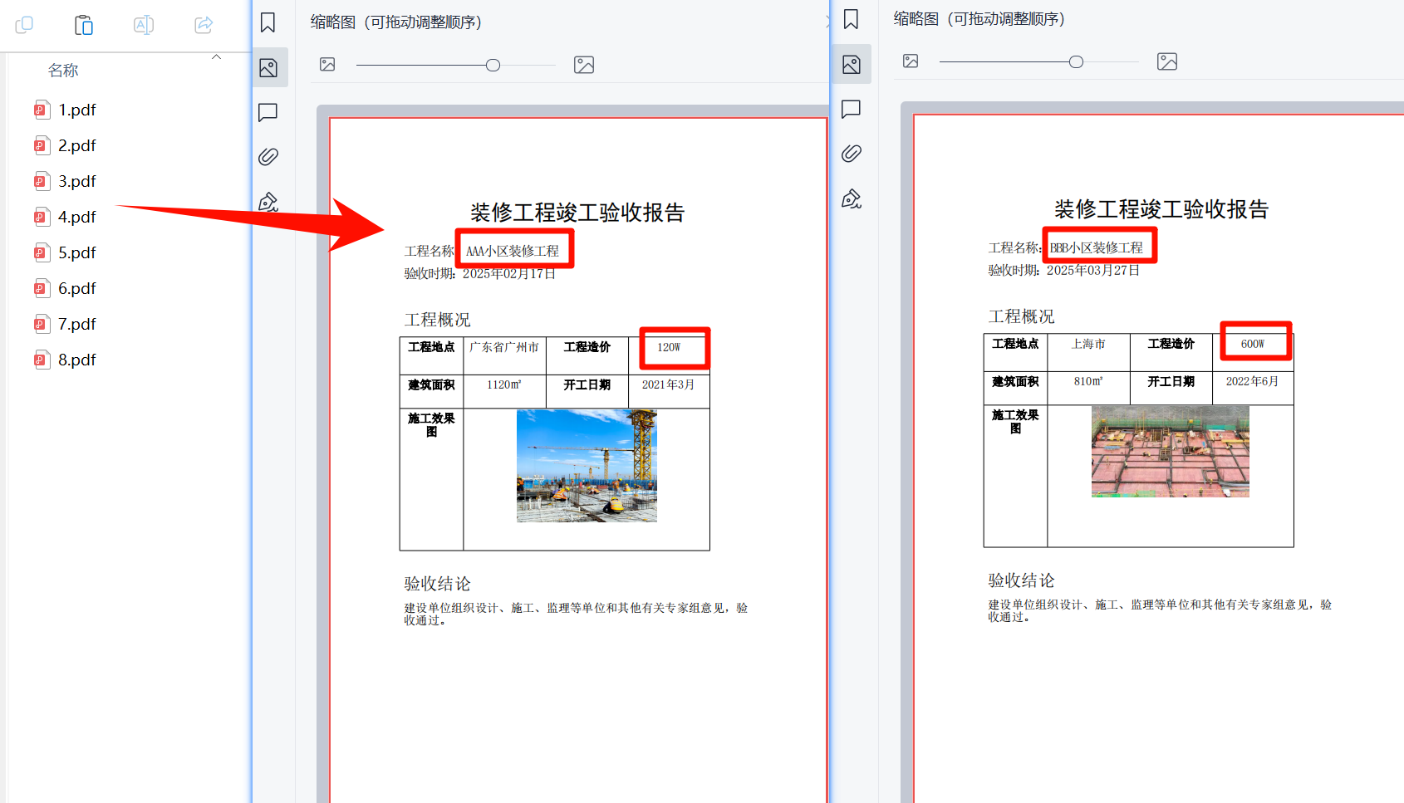Click 名称 column header to change sort order

pos(62,70)
